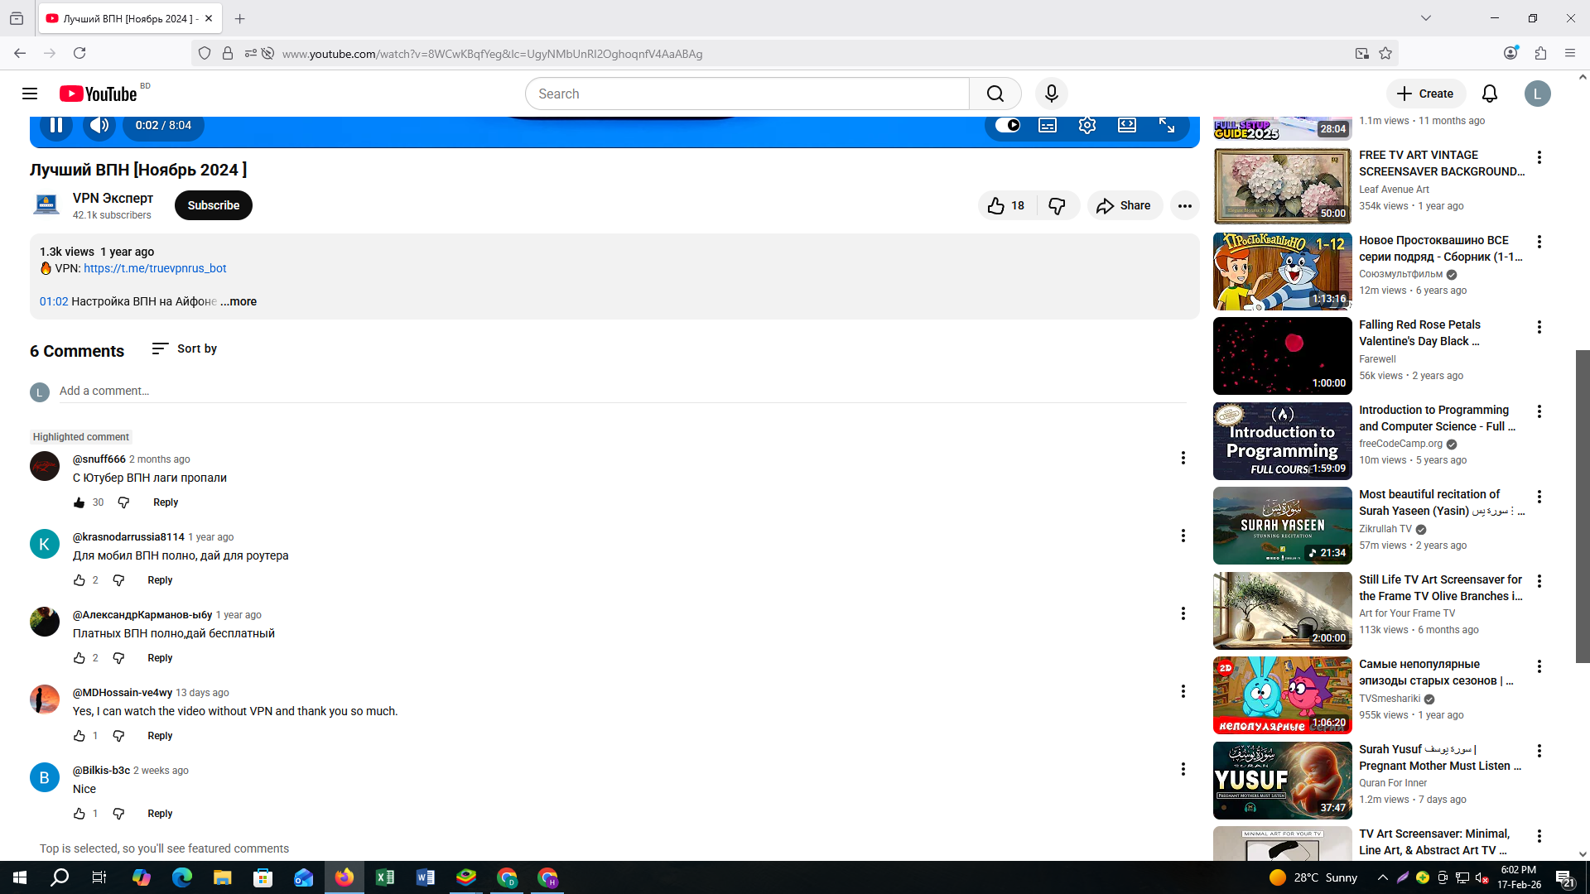Toggle subtitles/closed captions
1590x894 pixels.
click(x=1048, y=125)
